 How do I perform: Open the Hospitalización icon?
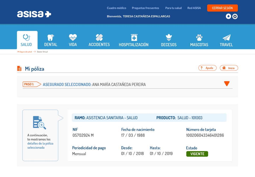(134, 38)
